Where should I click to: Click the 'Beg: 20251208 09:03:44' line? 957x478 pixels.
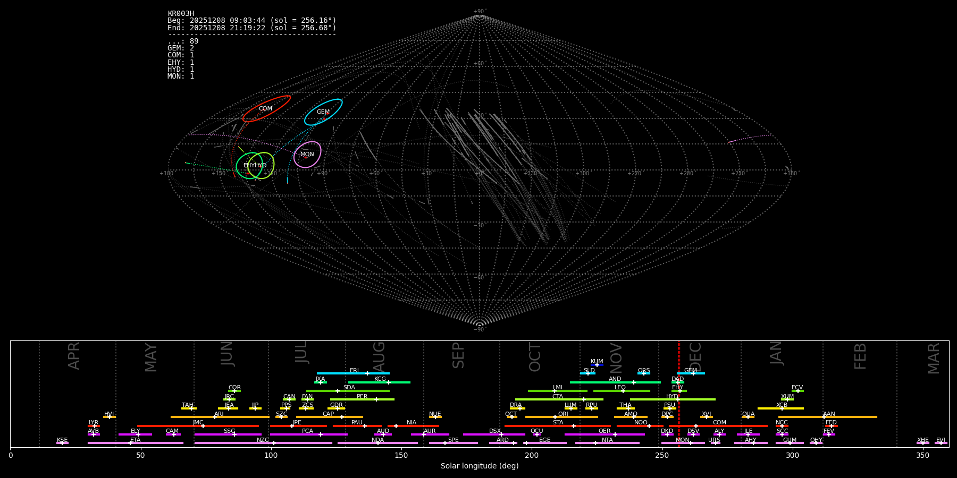(252, 21)
